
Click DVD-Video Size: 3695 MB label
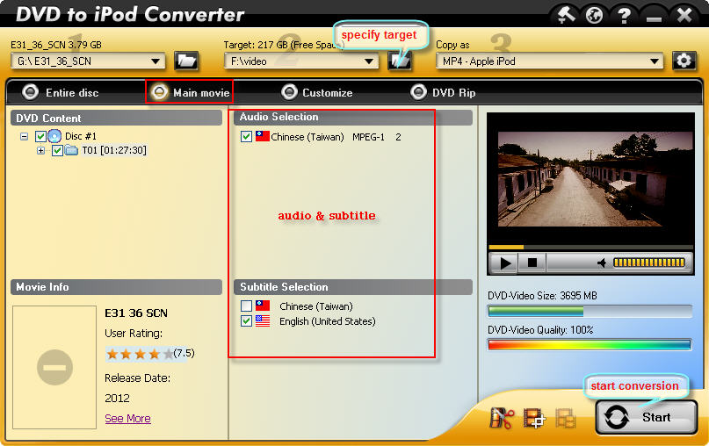[x=542, y=296]
